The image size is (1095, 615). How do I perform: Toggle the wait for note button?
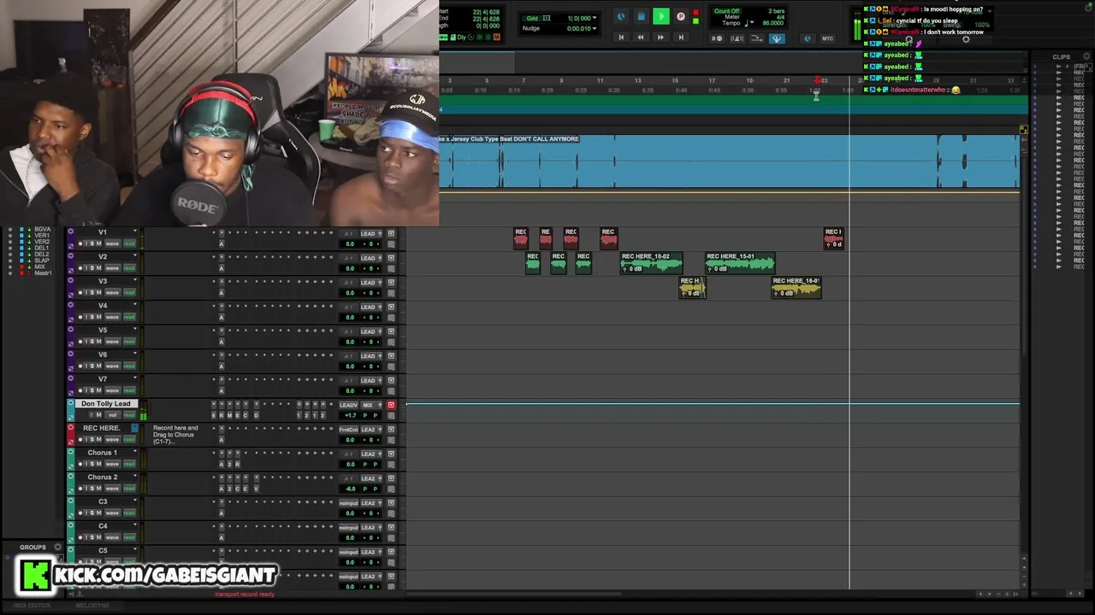[x=718, y=38]
